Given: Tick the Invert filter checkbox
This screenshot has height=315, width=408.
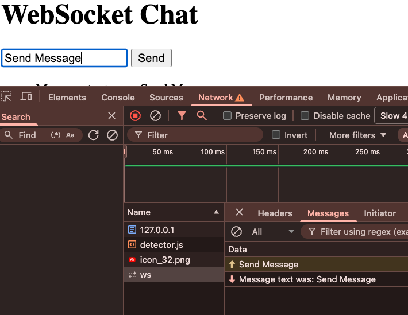Looking at the screenshot, I should [276, 135].
